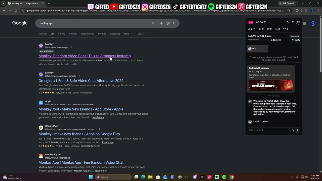This screenshot has width=322, height=181.
Task: Open the Chrome three-dot menu
Action: click(x=318, y=11)
